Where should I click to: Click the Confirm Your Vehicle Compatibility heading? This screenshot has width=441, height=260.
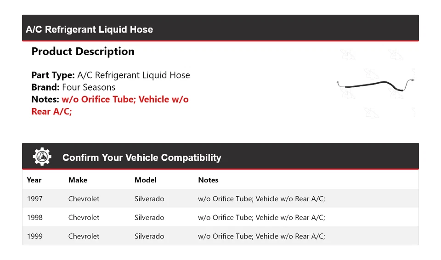(x=141, y=158)
